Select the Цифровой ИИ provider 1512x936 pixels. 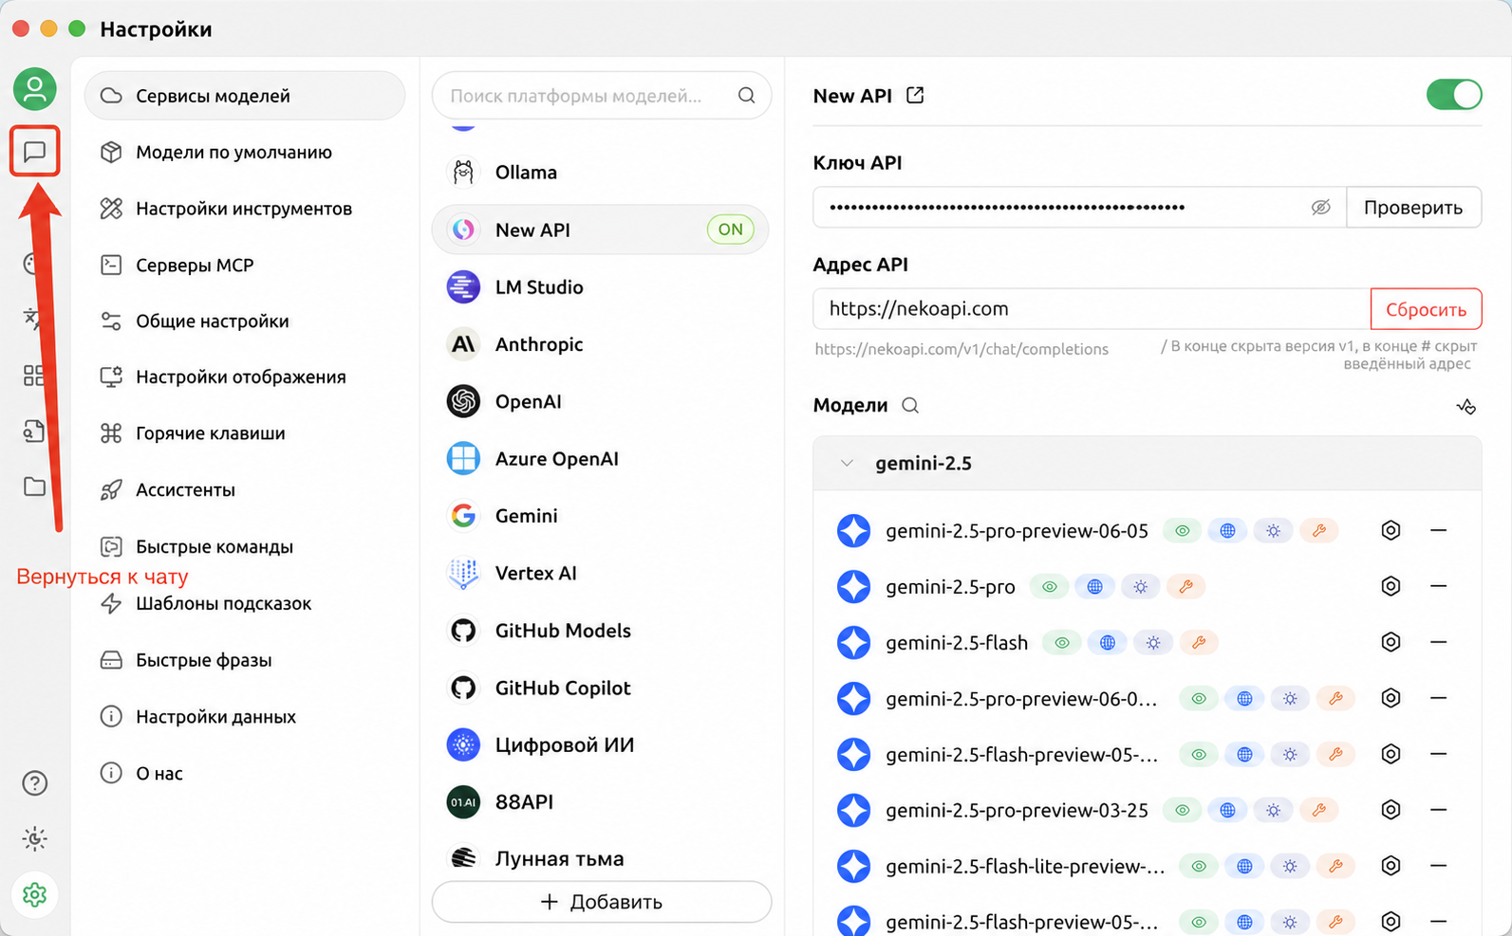[x=601, y=745]
